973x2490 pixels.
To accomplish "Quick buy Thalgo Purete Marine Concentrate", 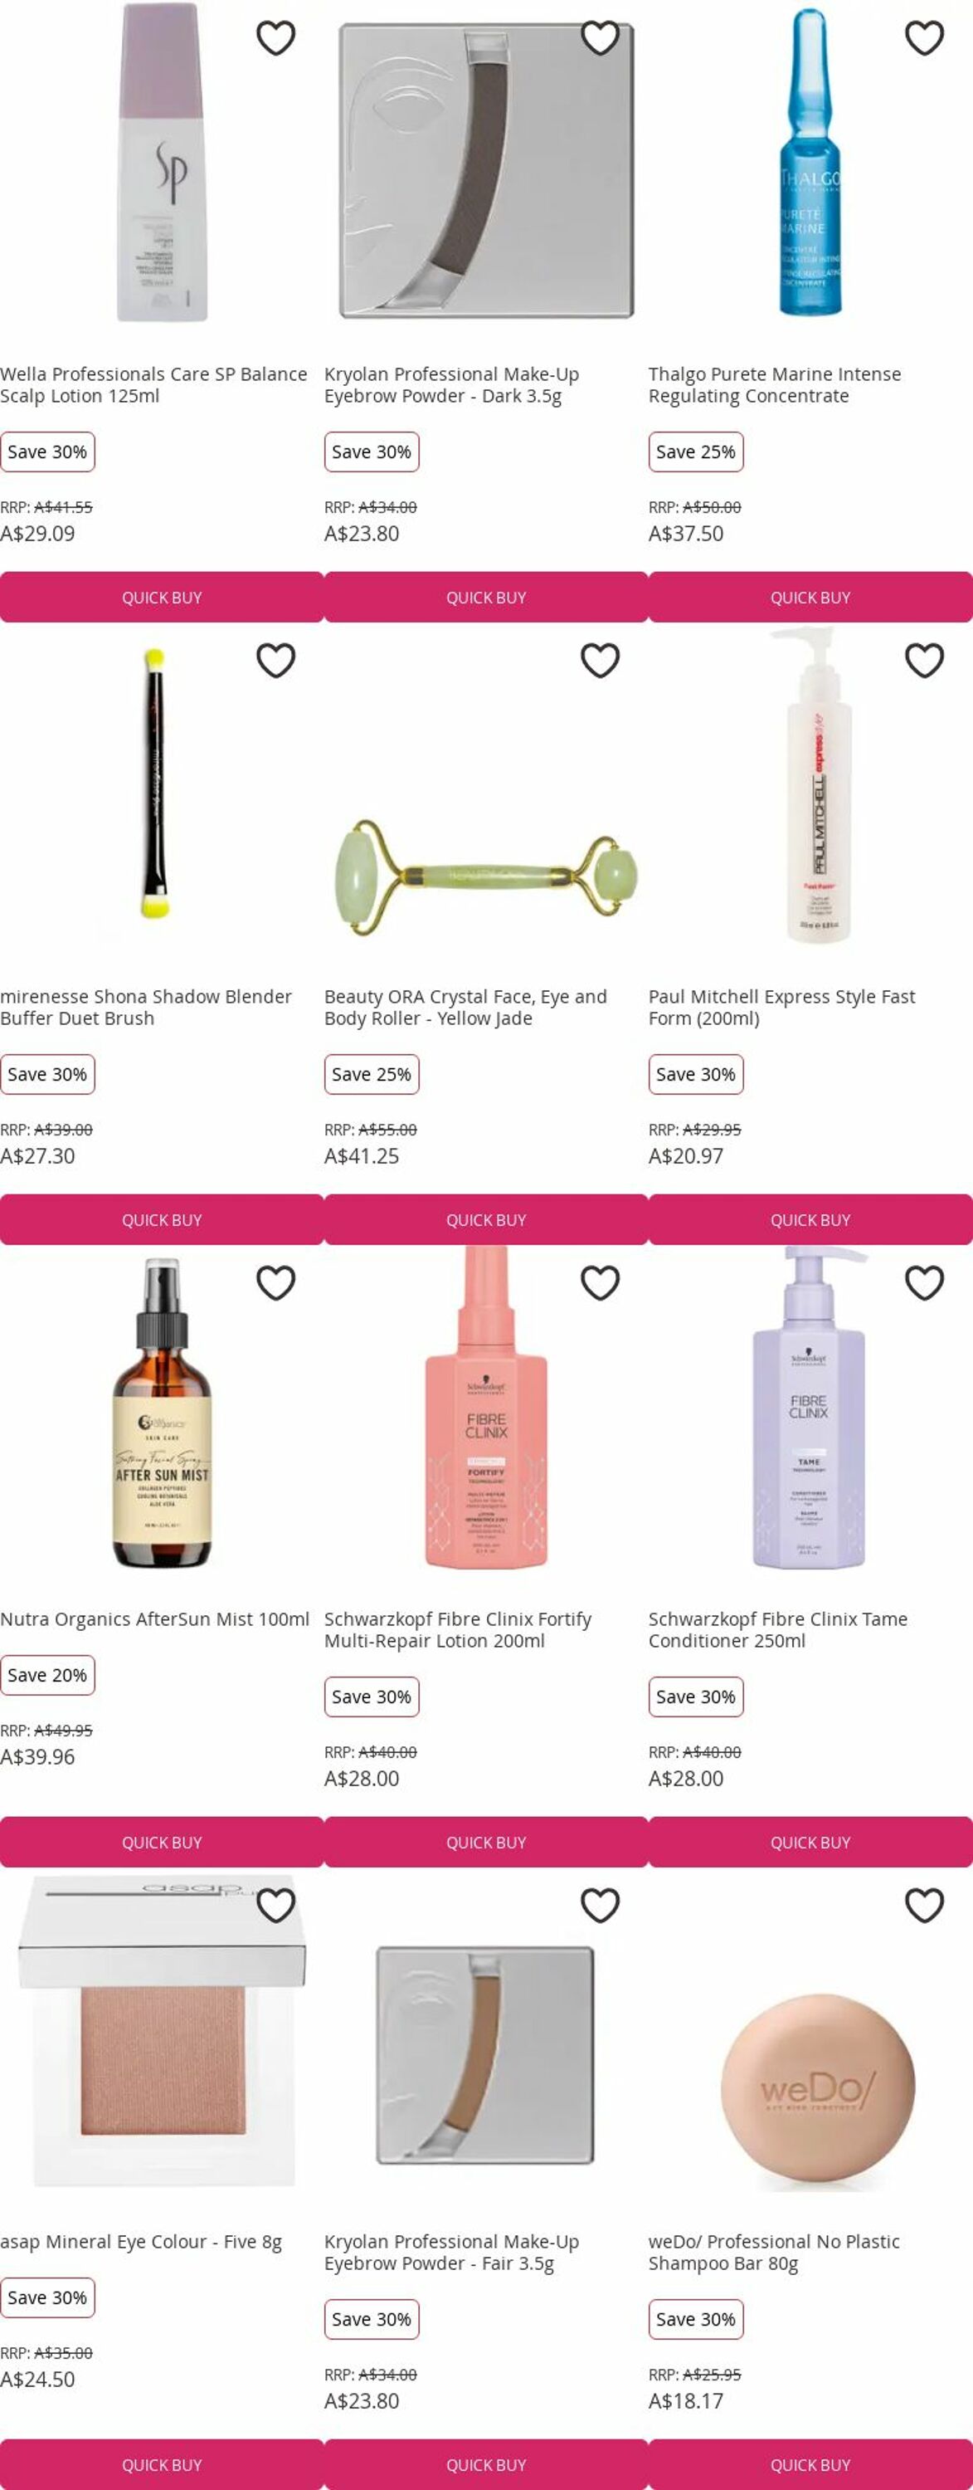I will tap(810, 598).
